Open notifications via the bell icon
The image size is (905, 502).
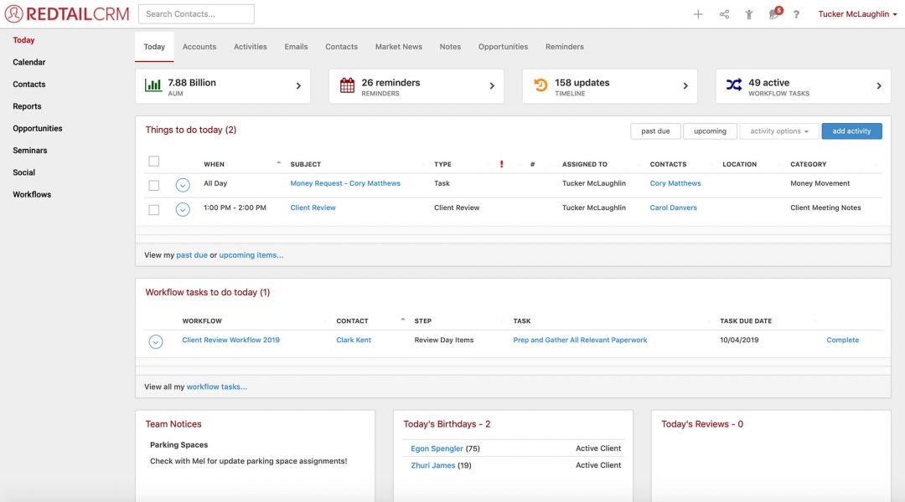pos(772,14)
